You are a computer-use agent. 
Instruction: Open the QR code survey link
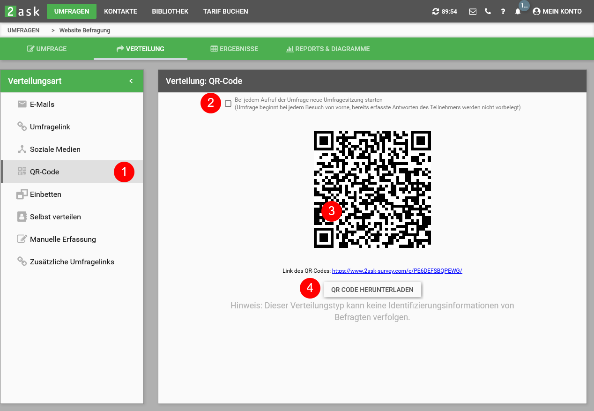(397, 271)
